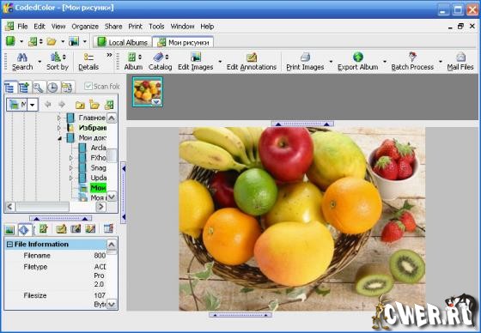Viewport: 481px width, 333px height.
Task: Click the Search binoculars icon
Action: click(22, 58)
